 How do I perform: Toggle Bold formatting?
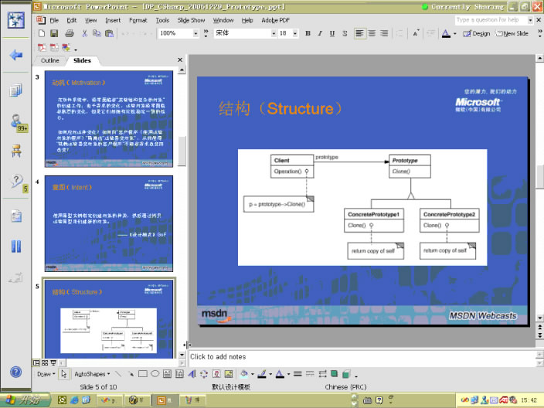point(308,34)
